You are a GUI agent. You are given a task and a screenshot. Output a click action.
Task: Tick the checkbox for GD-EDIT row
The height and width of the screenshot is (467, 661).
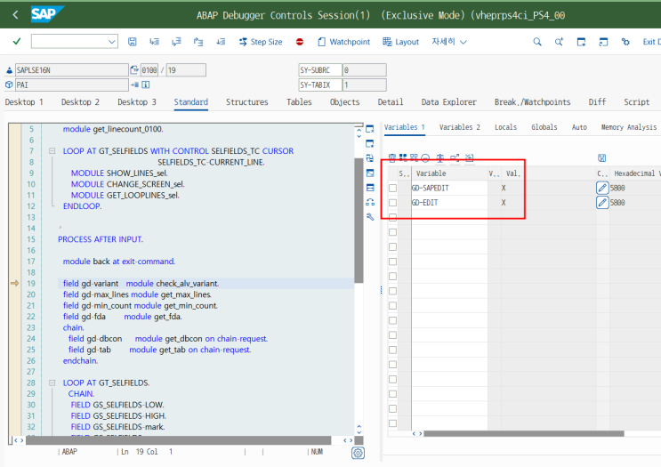(x=392, y=203)
